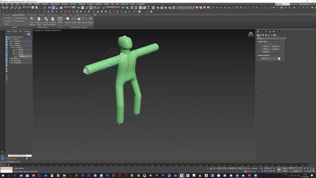Open the object color swatch
316x178 pixels.
click(x=279, y=59)
